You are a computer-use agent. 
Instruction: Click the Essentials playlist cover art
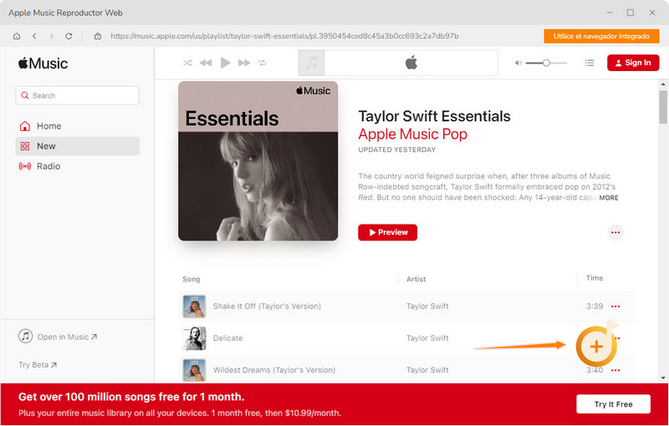pyautogui.click(x=258, y=160)
